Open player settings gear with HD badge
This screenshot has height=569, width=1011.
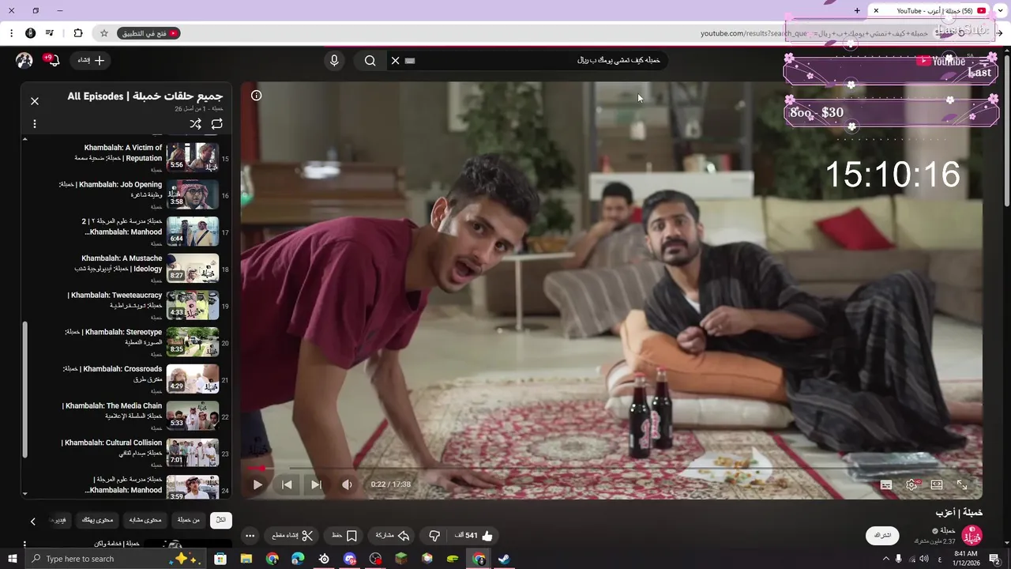[x=911, y=484]
